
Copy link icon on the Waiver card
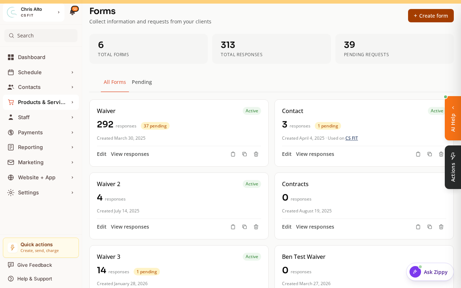click(233, 154)
